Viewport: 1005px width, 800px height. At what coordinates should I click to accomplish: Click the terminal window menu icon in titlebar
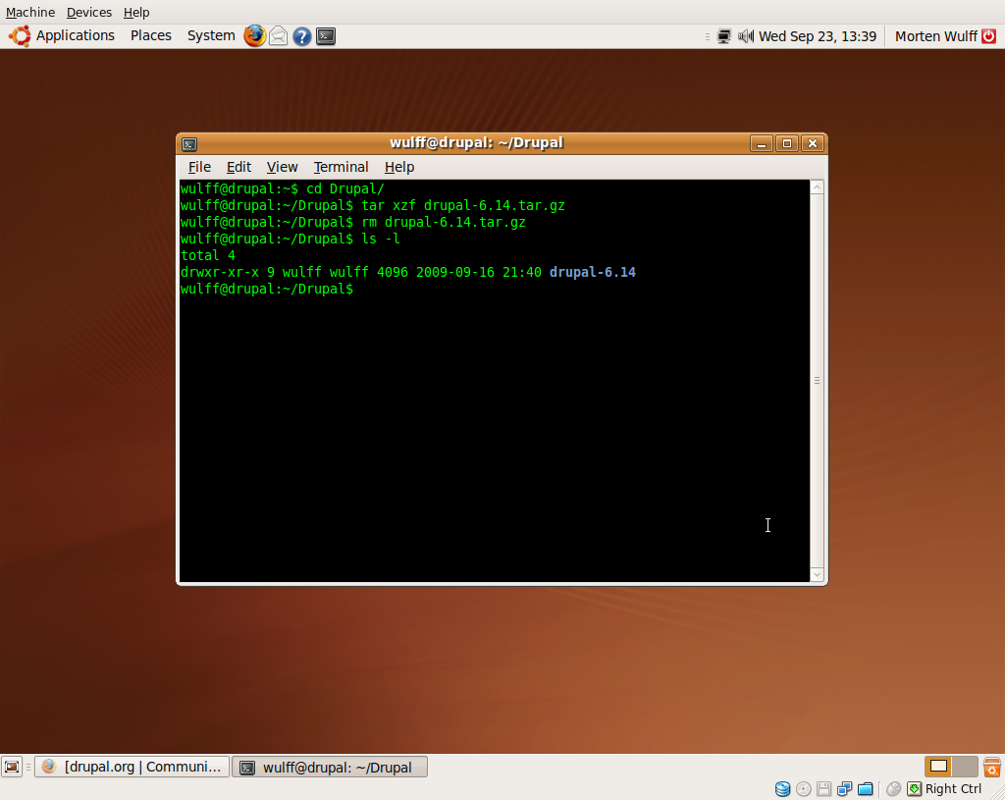(189, 143)
